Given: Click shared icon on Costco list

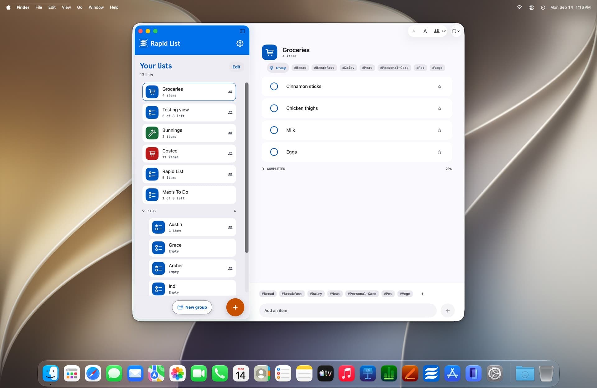Looking at the screenshot, I should point(230,154).
